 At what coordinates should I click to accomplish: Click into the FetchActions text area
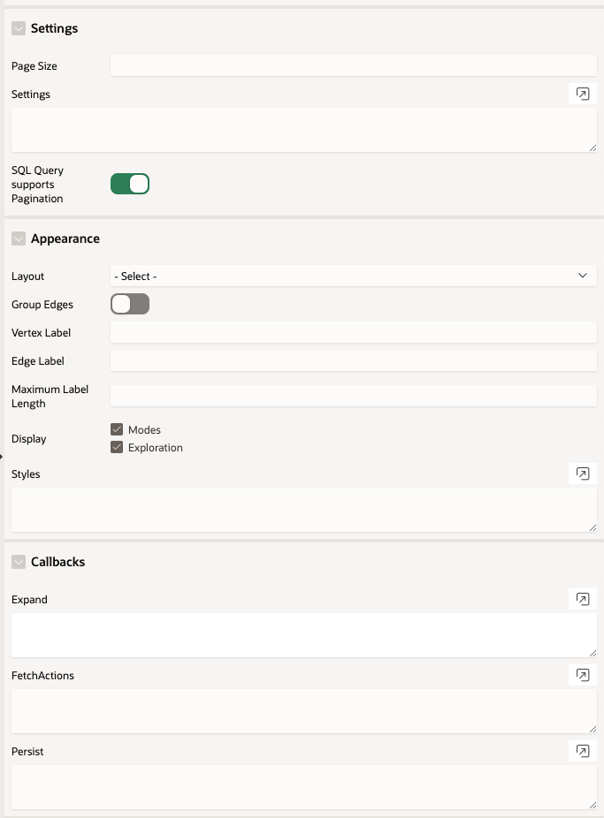pyautogui.click(x=304, y=711)
